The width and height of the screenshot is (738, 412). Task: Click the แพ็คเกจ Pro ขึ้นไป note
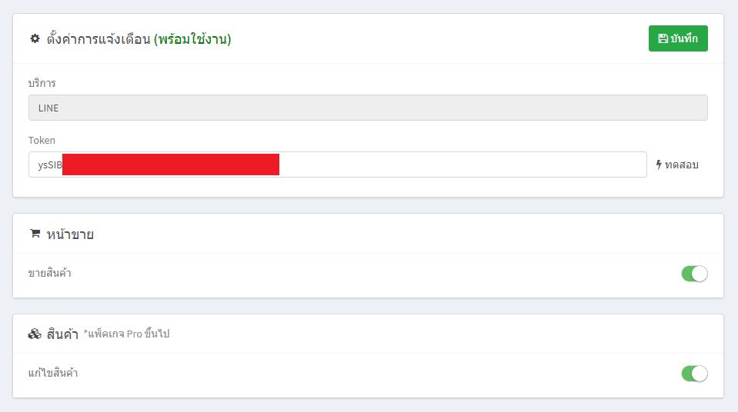(x=126, y=334)
